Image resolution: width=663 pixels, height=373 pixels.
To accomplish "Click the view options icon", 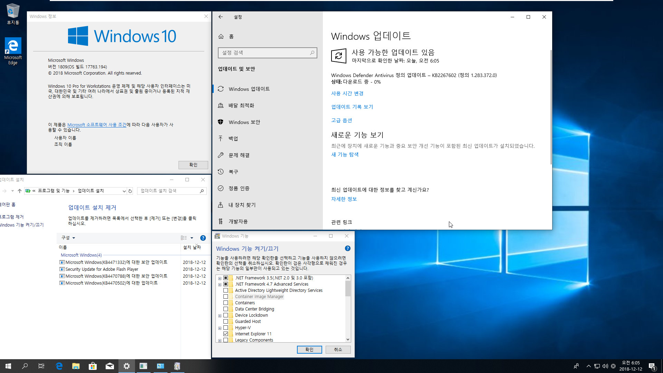I will pos(184,238).
